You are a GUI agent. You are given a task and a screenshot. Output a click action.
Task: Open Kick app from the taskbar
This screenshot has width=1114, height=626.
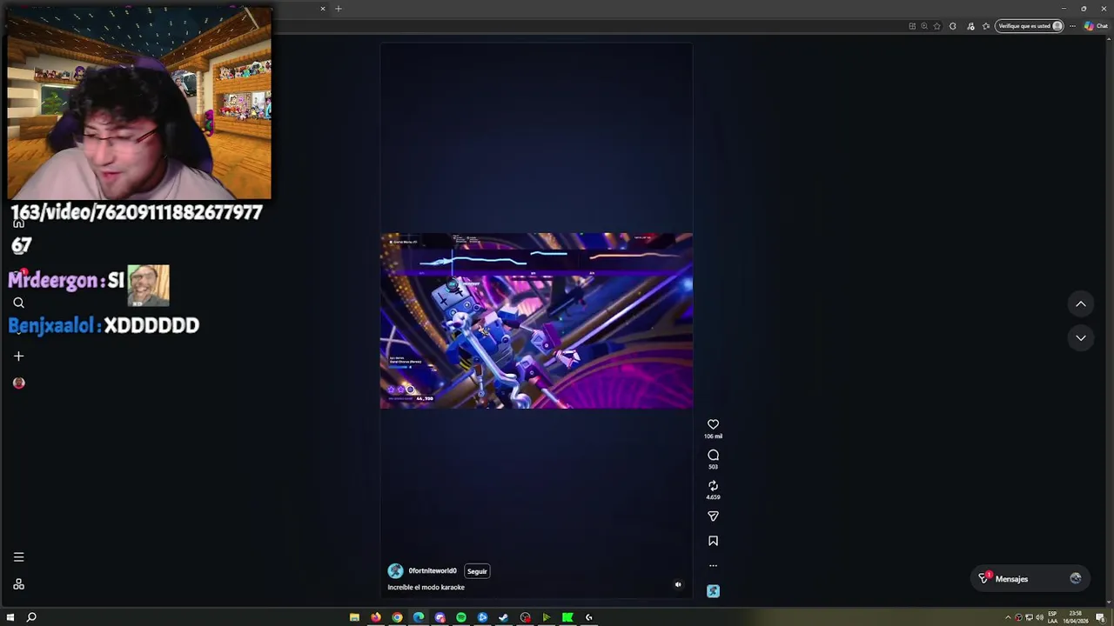click(567, 617)
